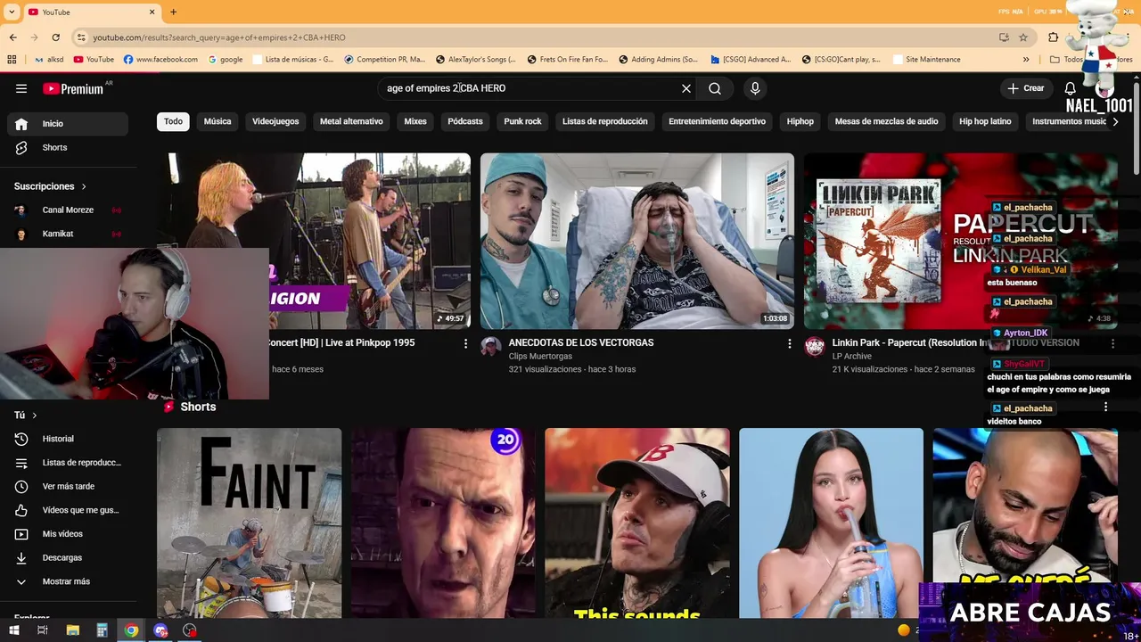The height and width of the screenshot is (642, 1141).
Task: Open the Windows Start button
Action: tap(14, 630)
